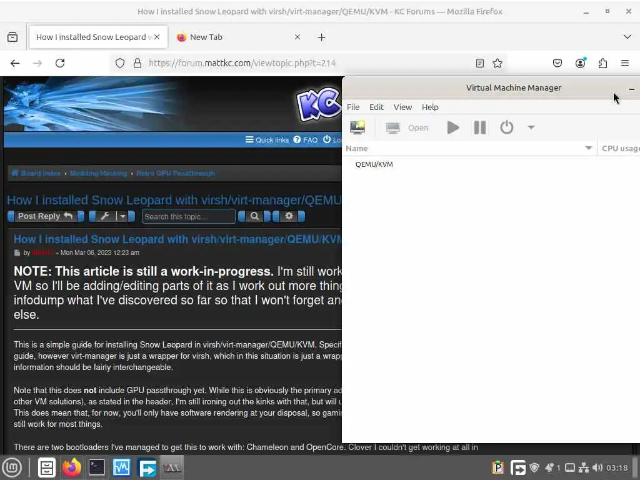Select the QEMU/KVM connection row
640x480 pixels.
[491, 164]
